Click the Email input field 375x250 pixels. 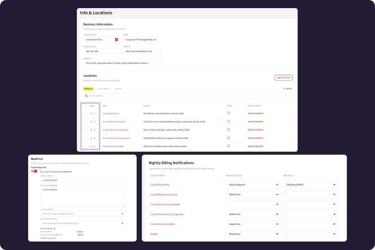(x=142, y=40)
